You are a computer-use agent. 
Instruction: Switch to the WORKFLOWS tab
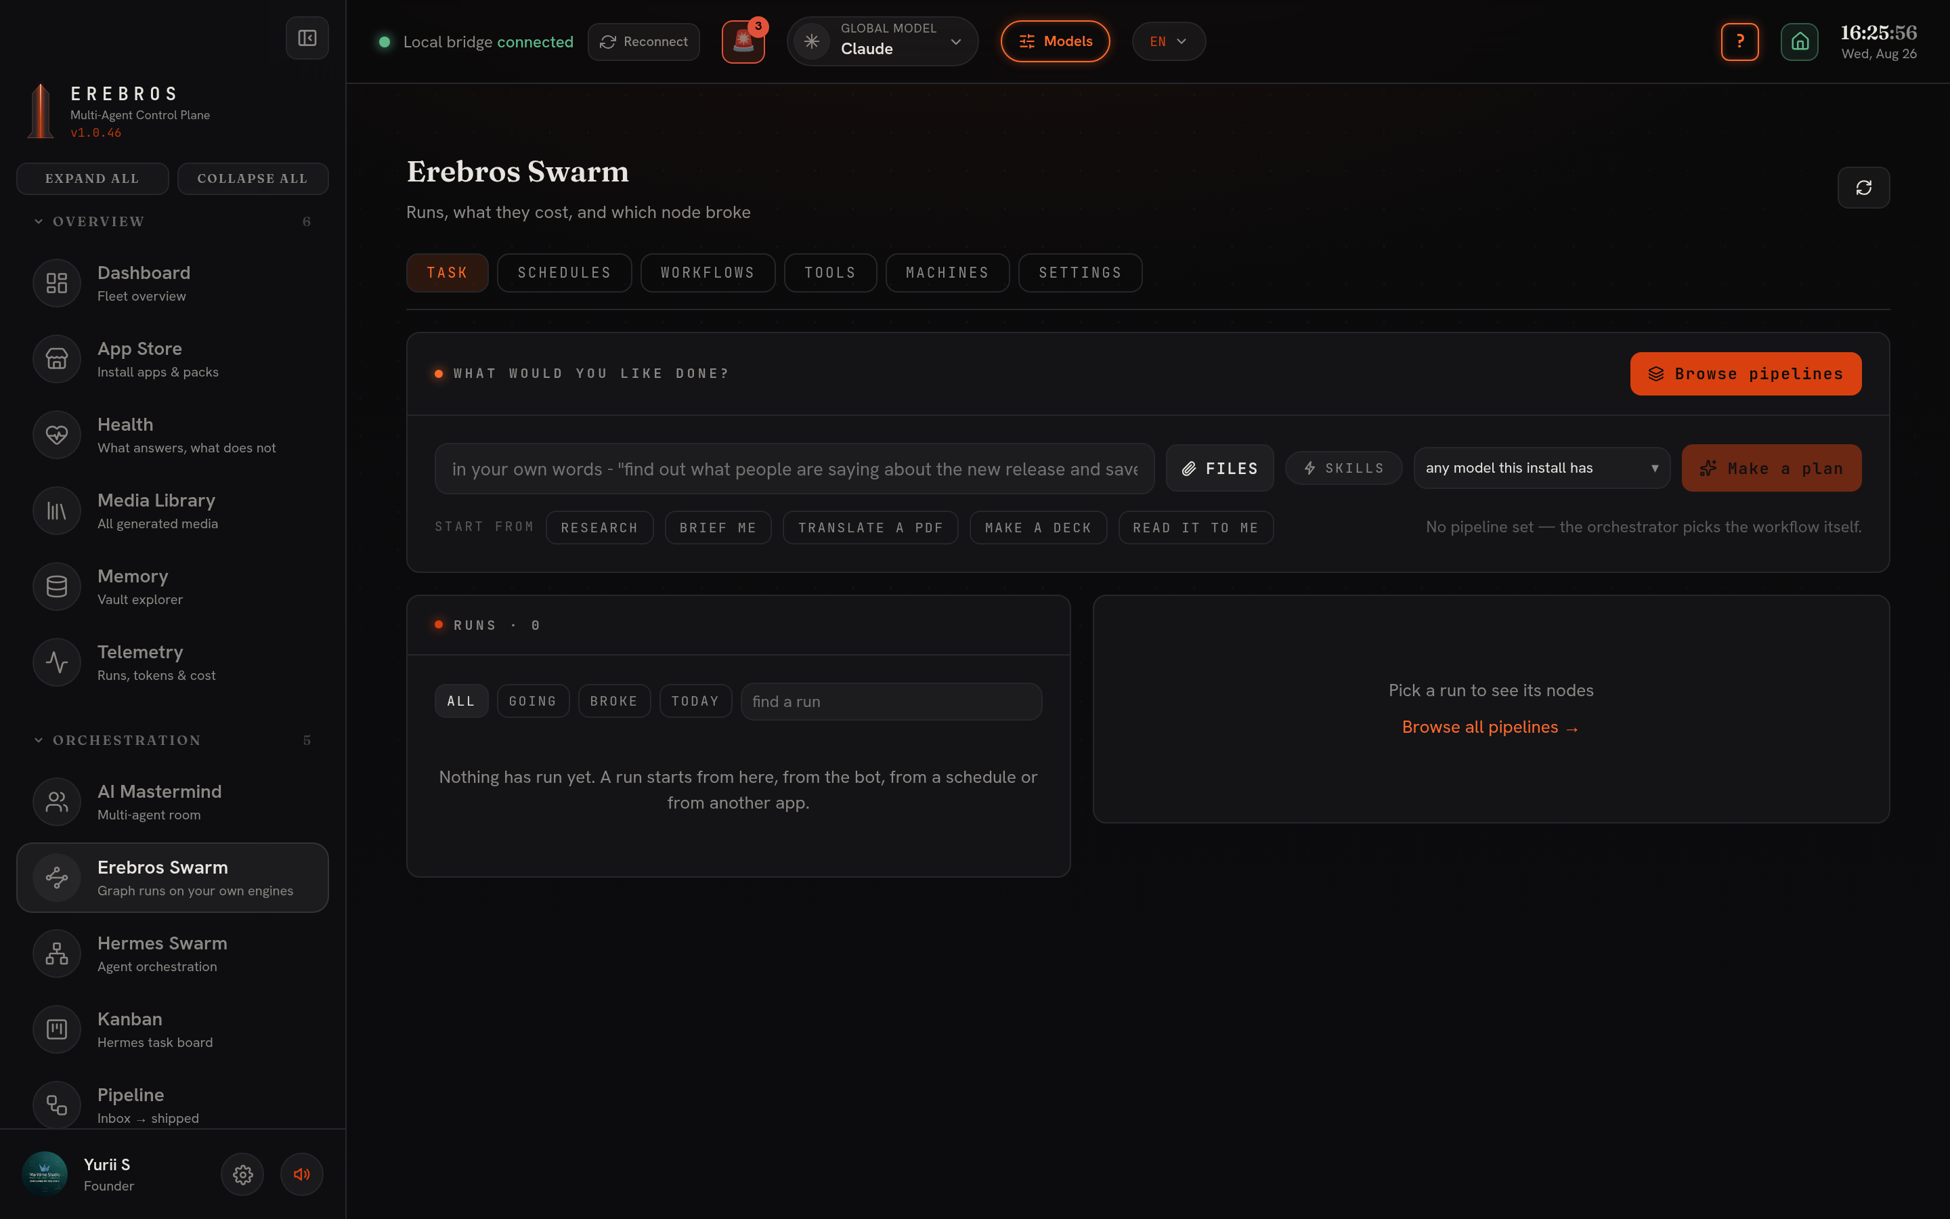[708, 272]
